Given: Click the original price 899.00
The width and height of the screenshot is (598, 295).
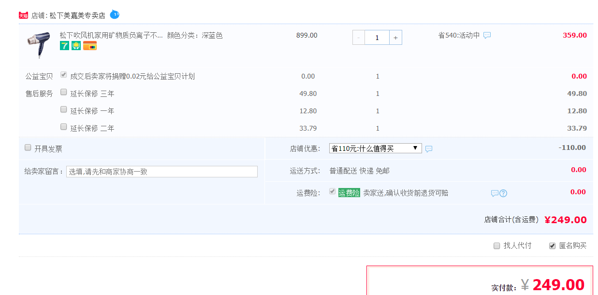Looking at the screenshot, I should point(307,35).
